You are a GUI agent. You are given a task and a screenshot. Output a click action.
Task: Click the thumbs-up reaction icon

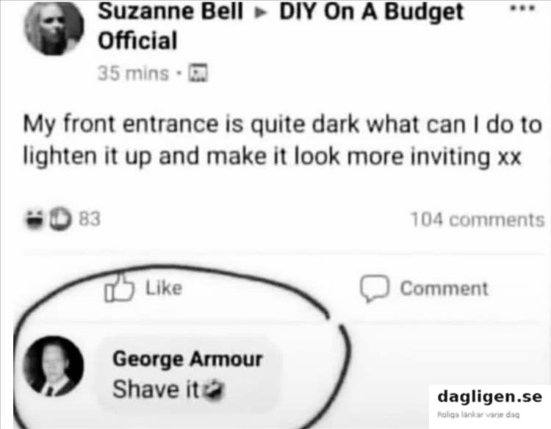[60, 219]
